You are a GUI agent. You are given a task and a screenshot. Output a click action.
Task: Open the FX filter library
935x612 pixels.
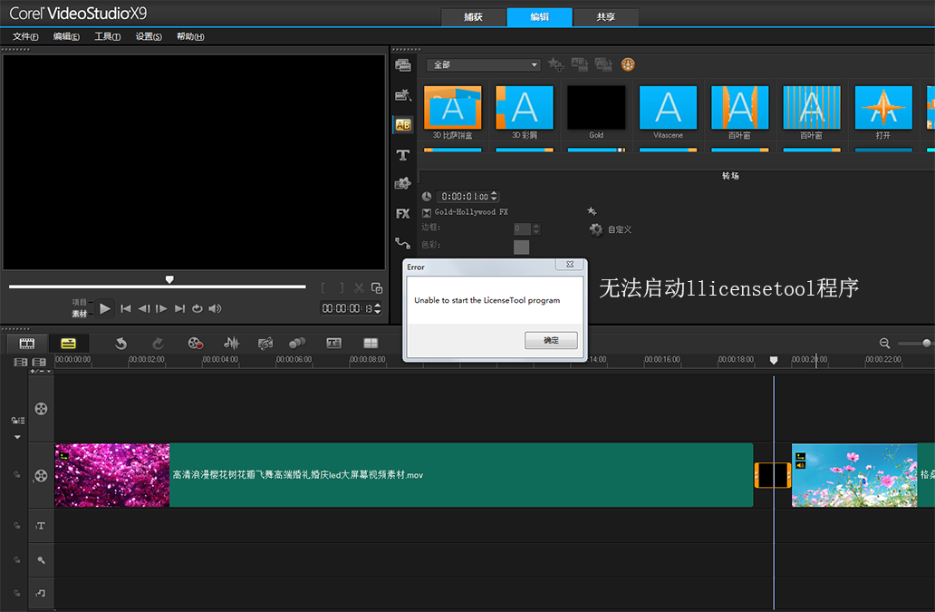coord(403,214)
